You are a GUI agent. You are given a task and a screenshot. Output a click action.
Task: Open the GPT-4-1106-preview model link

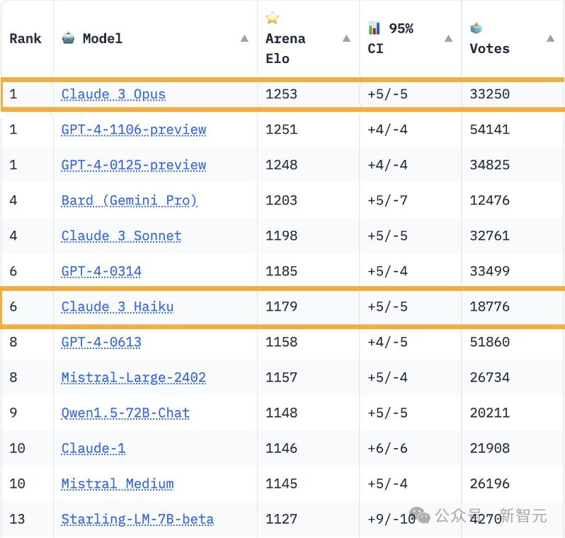[134, 130]
